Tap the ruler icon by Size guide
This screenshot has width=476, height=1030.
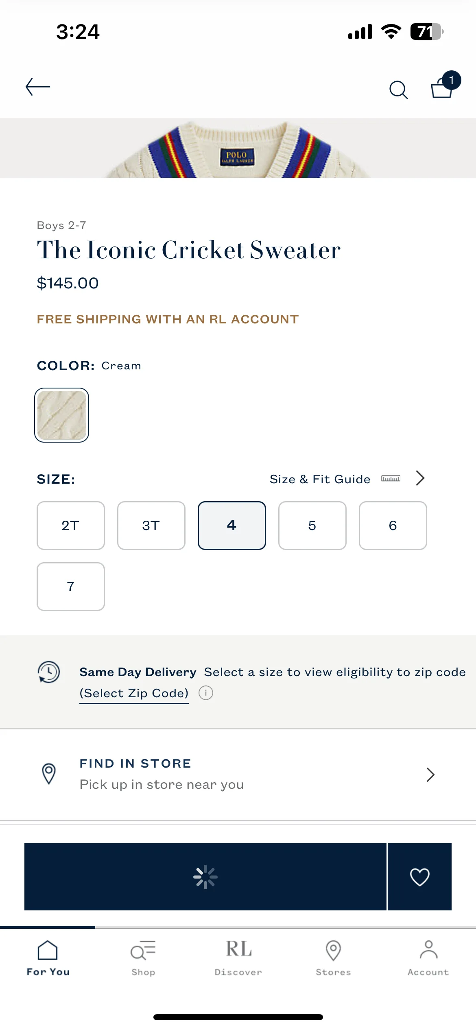[x=391, y=478]
